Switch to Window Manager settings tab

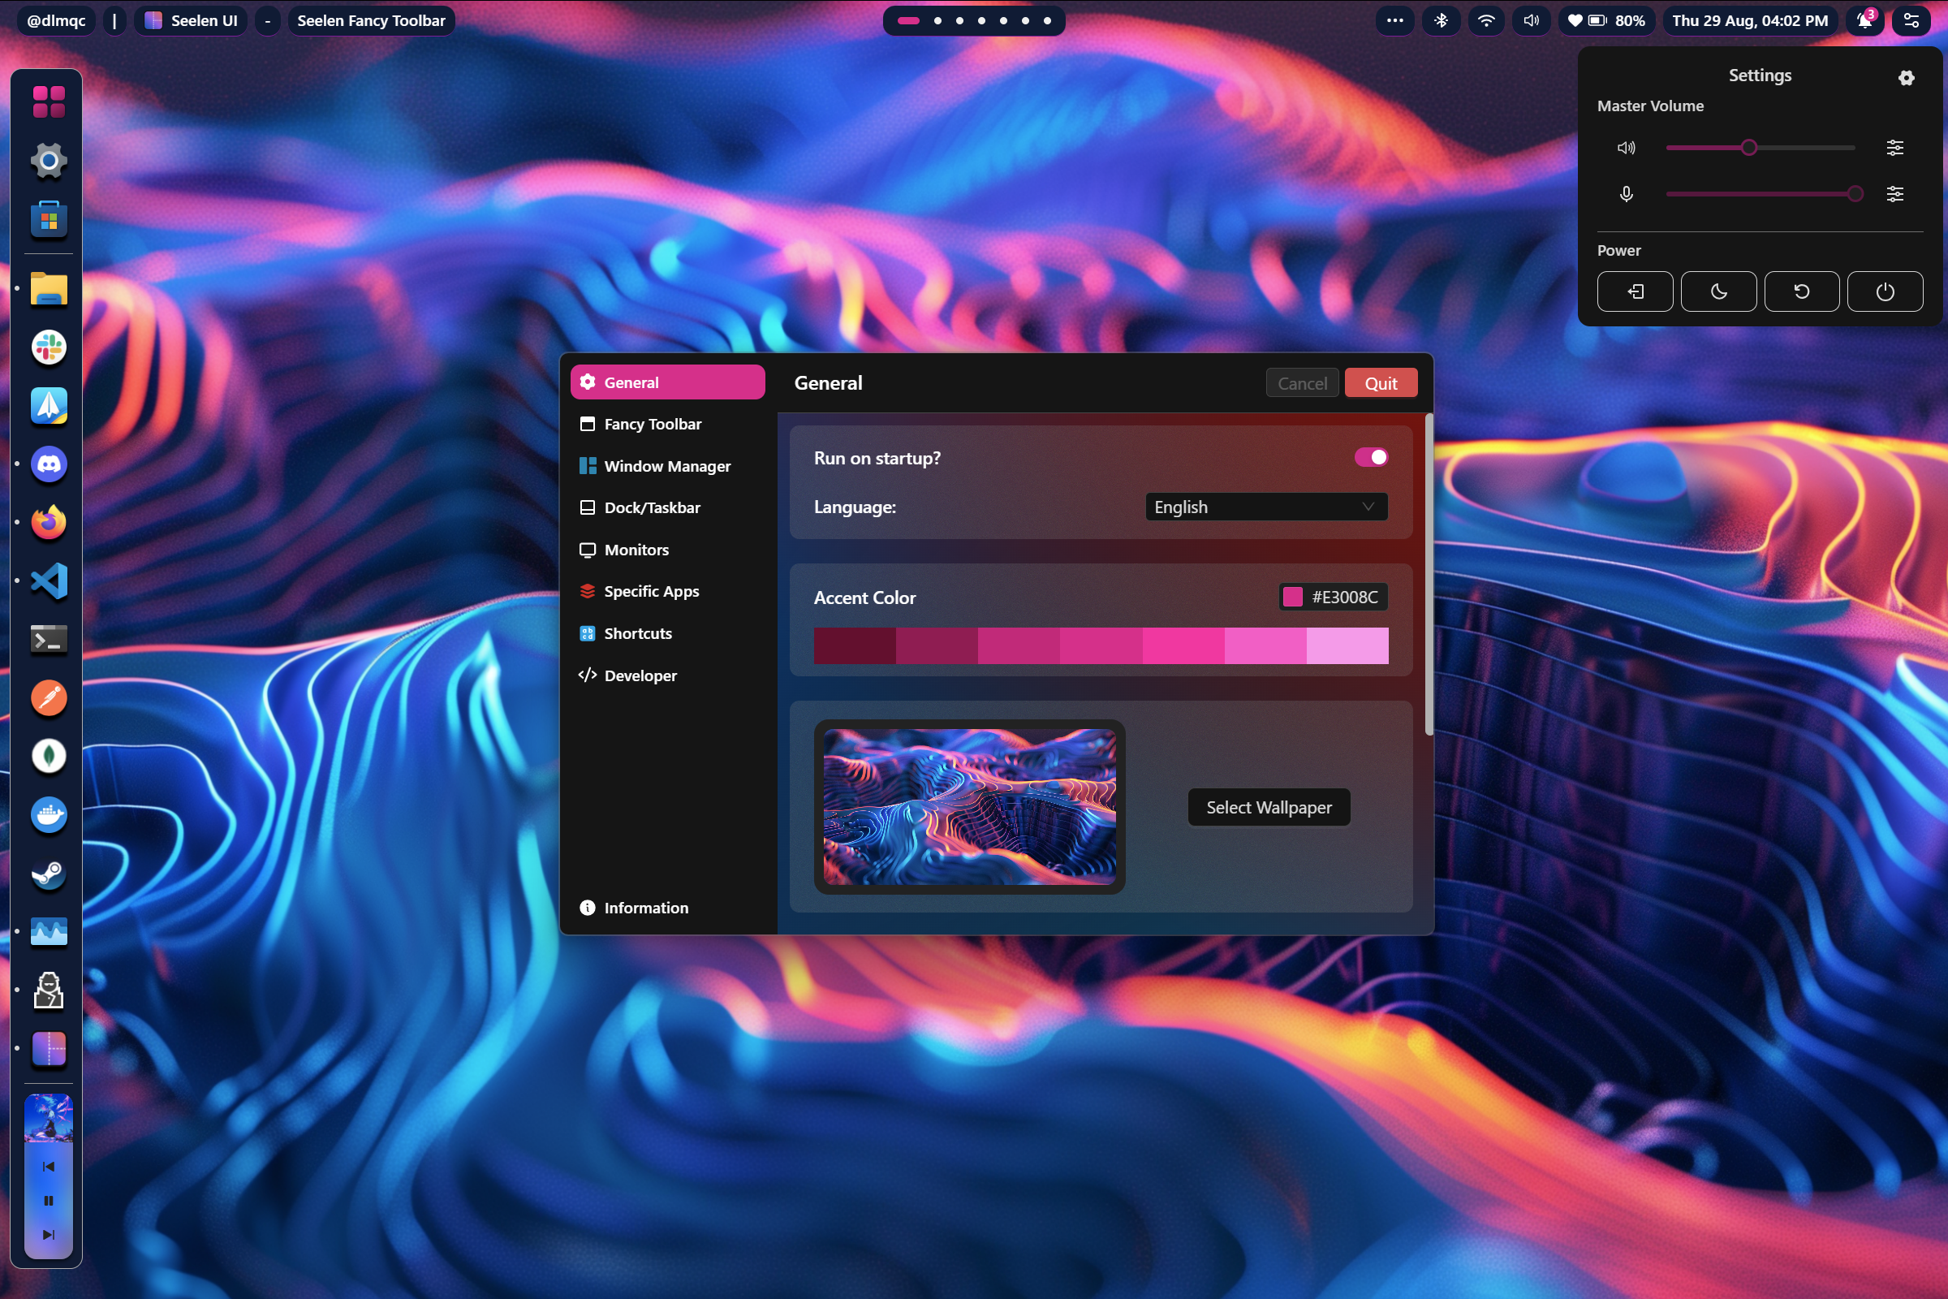click(x=667, y=465)
